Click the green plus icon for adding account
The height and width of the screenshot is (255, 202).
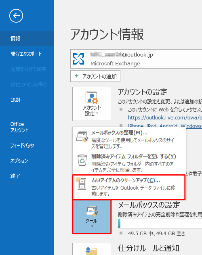point(76,76)
